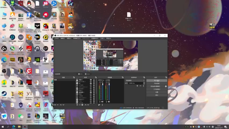
Task: Open Settings from the controls panel
Action: coord(157,92)
